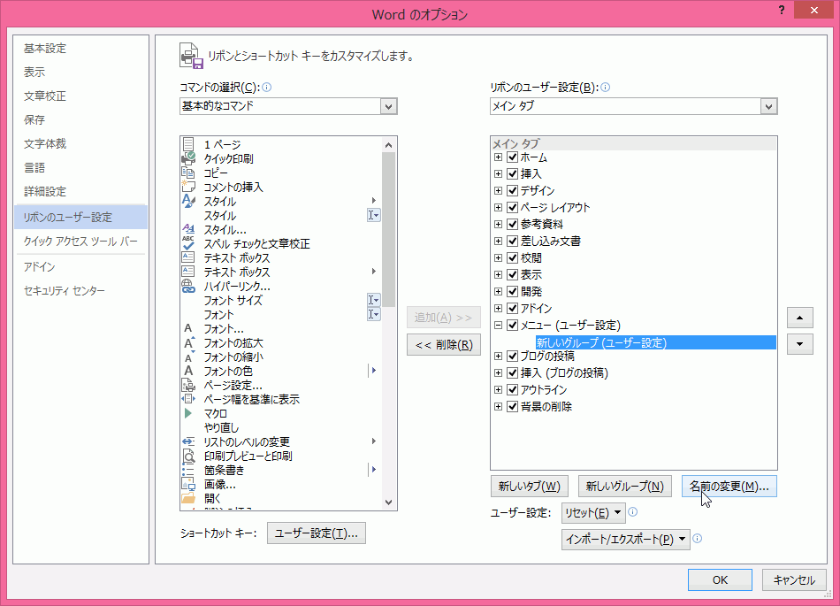Click info icon next to インポート/エクスポート

pos(697,539)
